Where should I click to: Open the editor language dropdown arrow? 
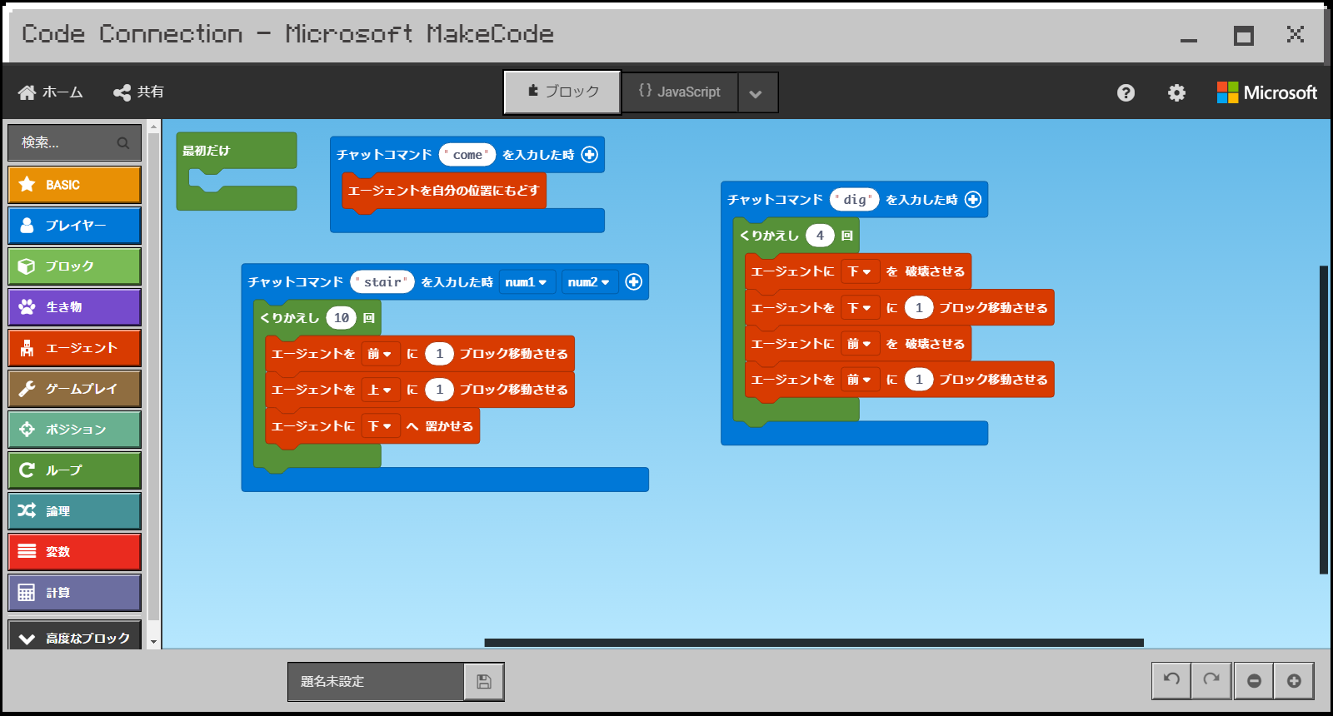[756, 92]
